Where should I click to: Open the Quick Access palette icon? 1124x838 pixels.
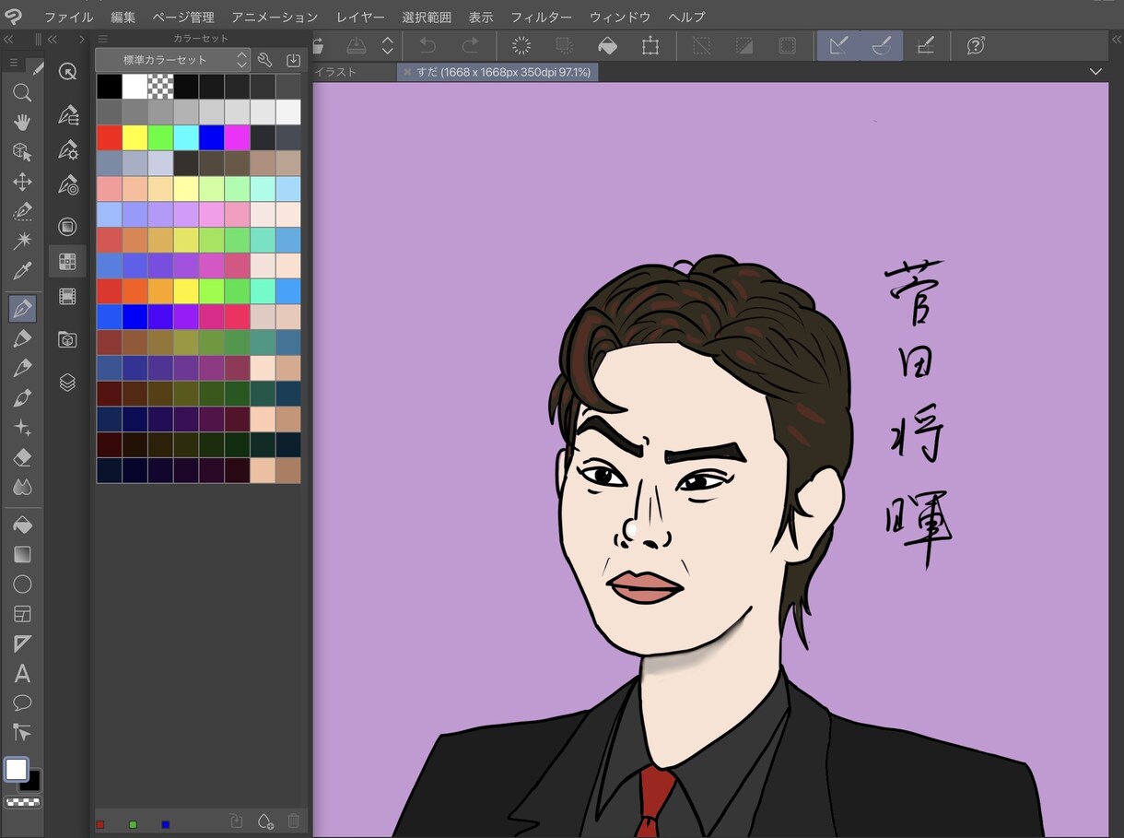coord(67,71)
